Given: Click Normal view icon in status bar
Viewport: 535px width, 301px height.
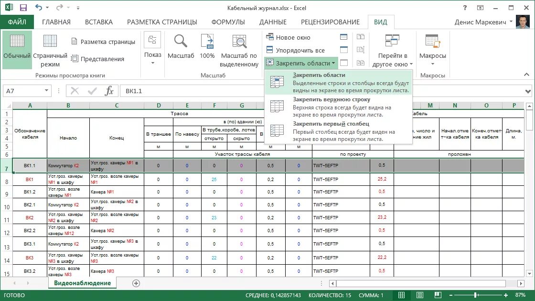Looking at the screenshot, I should 402,295.
